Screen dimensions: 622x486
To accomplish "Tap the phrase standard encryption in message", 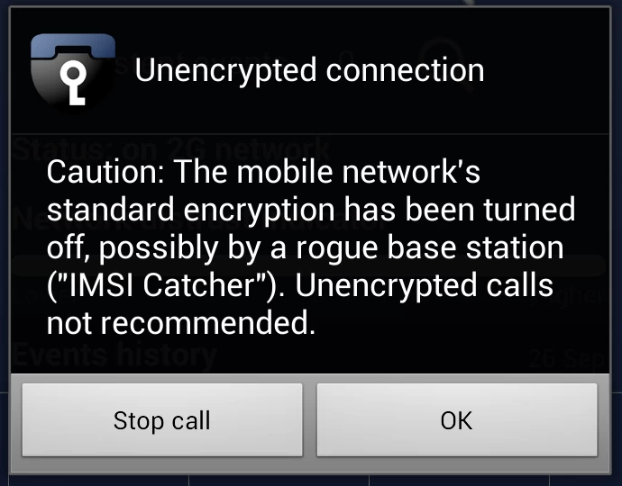I will [191, 210].
